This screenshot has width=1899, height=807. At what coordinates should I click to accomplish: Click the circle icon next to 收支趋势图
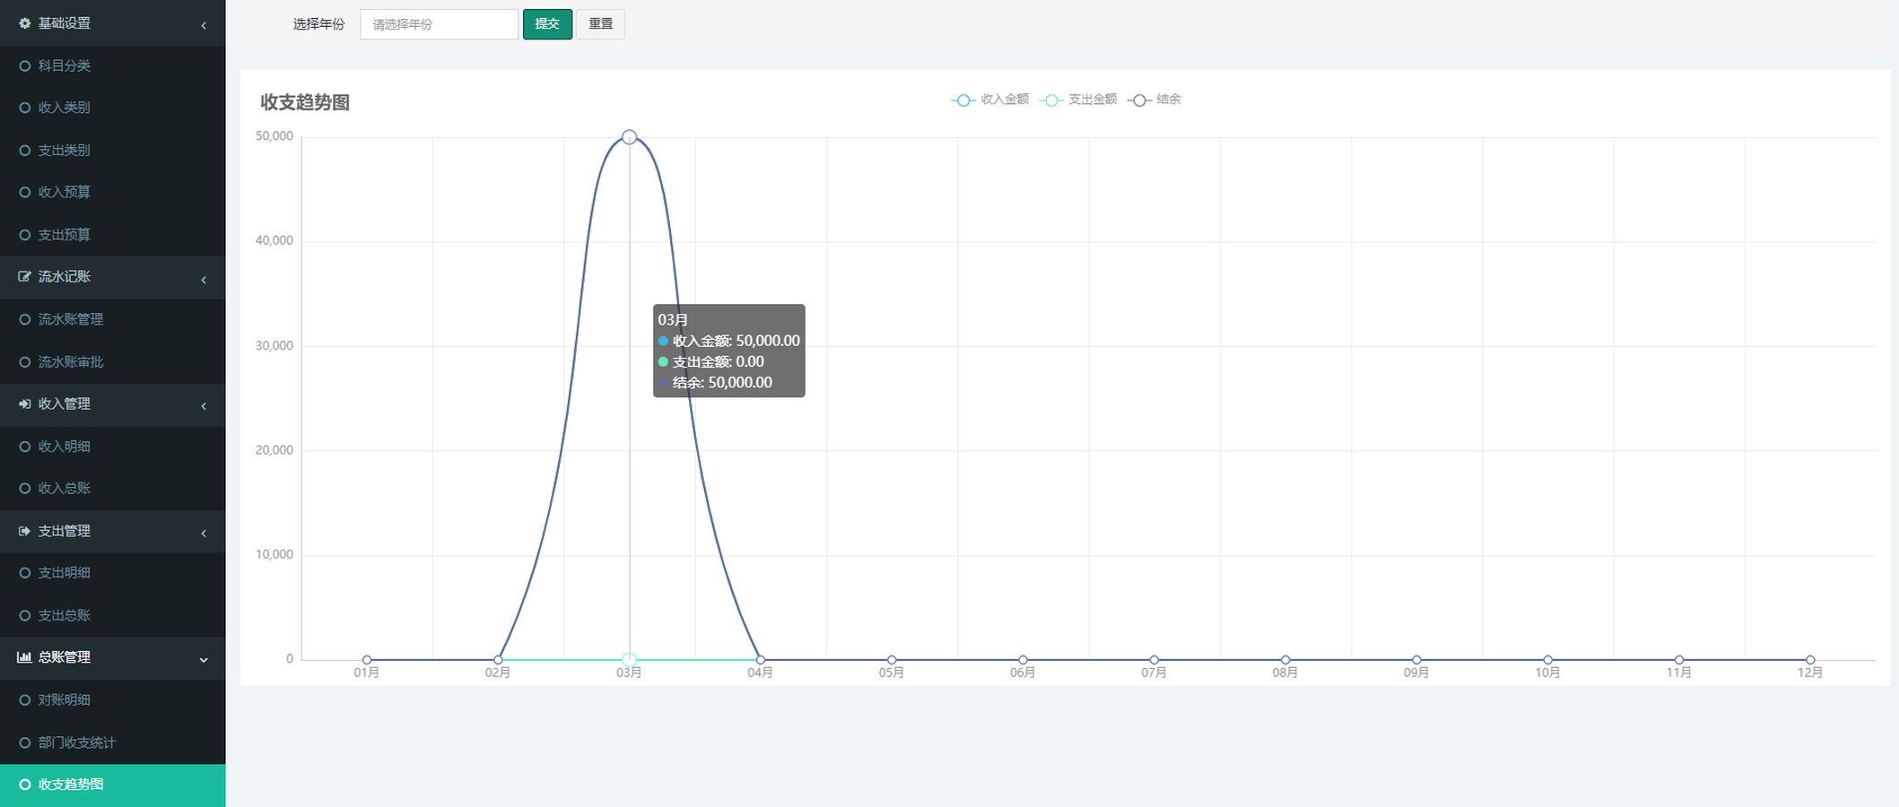pos(25,785)
